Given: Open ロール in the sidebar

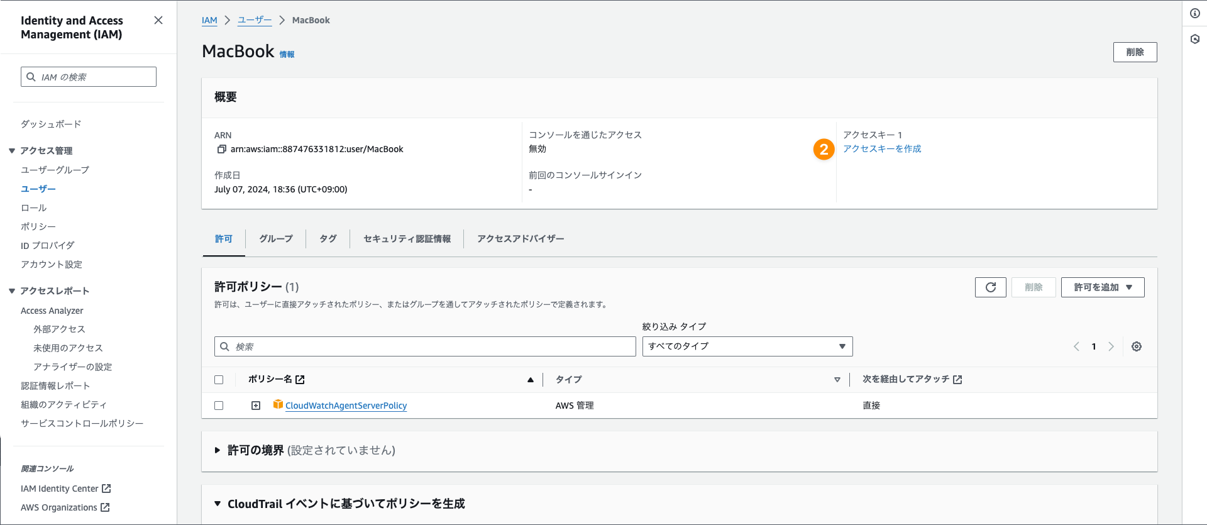Looking at the screenshot, I should pos(33,208).
